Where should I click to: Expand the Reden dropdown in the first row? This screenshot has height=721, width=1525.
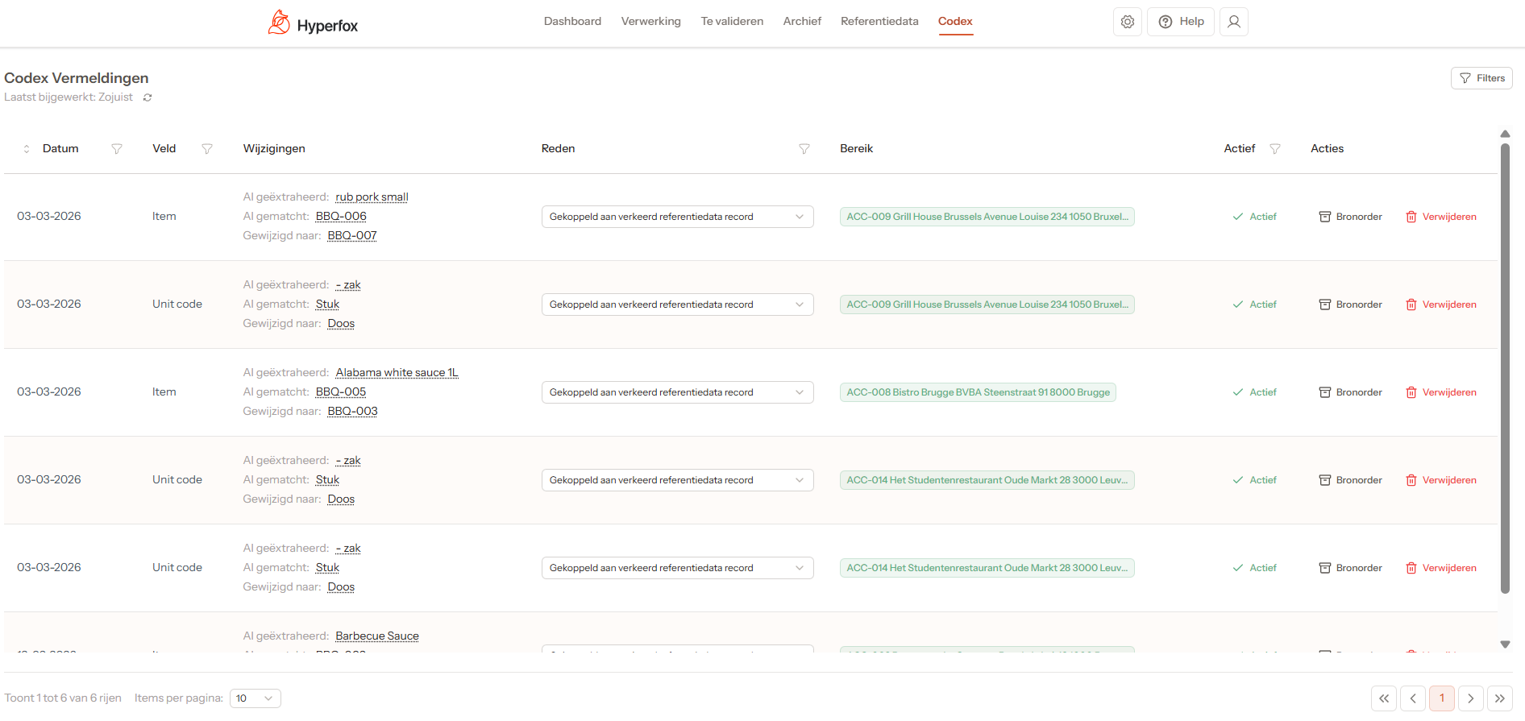tap(677, 217)
